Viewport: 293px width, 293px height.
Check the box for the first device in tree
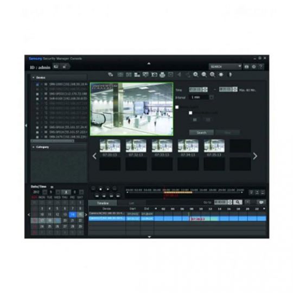[x=37, y=85]
